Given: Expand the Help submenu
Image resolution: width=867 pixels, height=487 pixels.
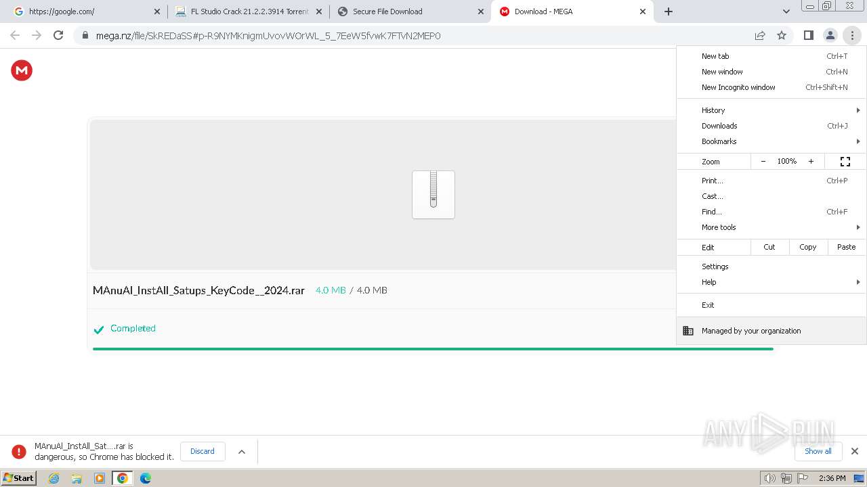Looking at the screenshot, I should (771, 282).
